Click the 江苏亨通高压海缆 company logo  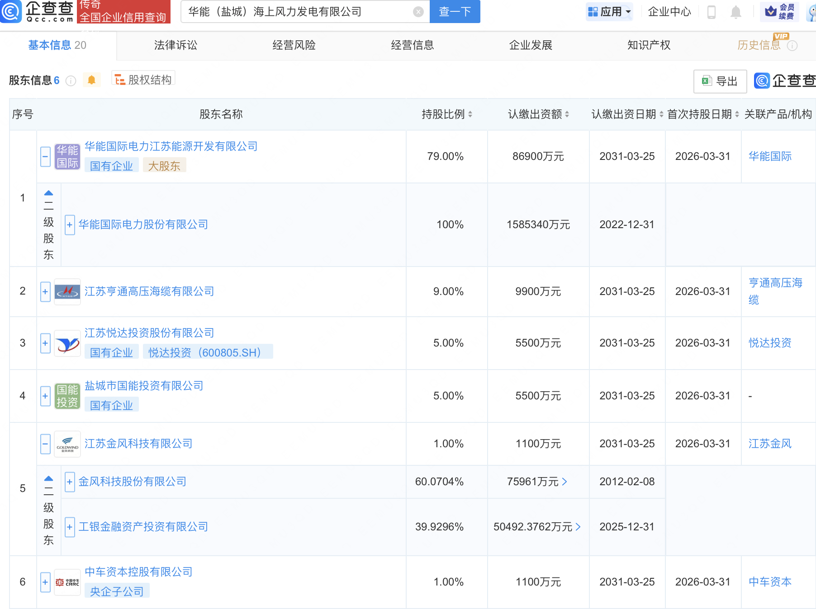coord(67,292)
